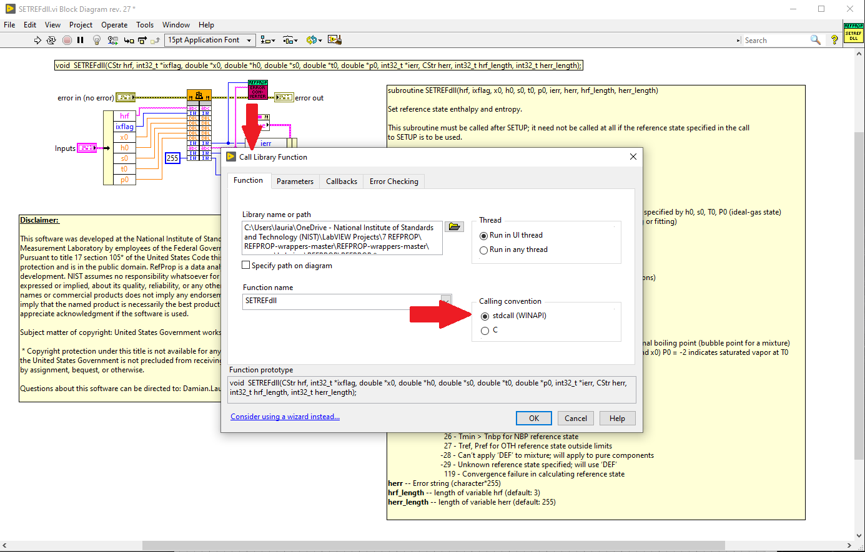
Task: Click the Run Continuously toolbar icon
Action: click(x=50, y=39)
